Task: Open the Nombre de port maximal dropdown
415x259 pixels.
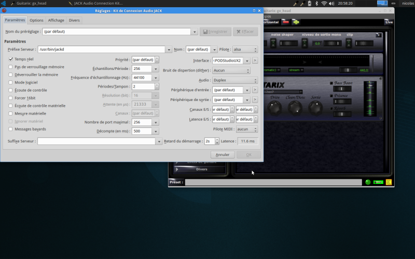Action: (156, 122)
